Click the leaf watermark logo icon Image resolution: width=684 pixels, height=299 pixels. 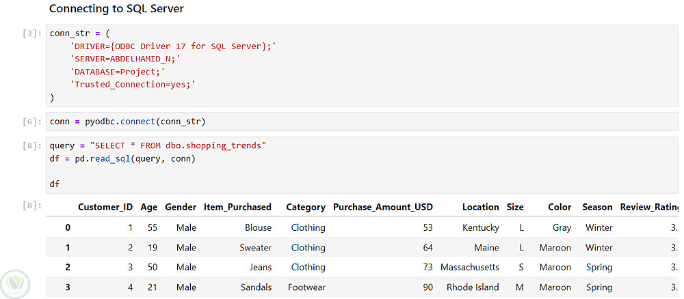12,282
